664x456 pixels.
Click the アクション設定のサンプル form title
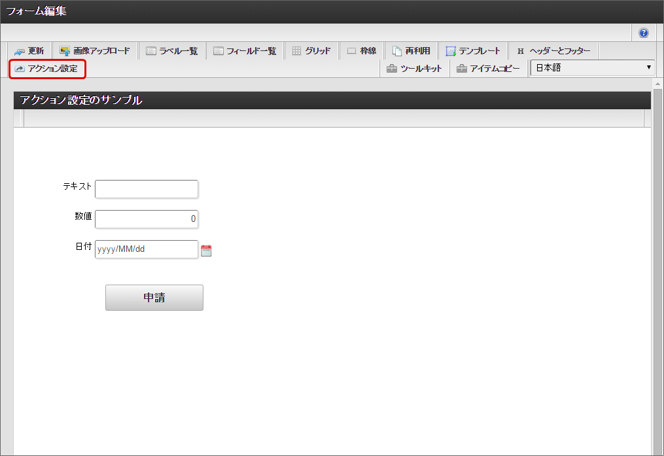pos(81,100)
